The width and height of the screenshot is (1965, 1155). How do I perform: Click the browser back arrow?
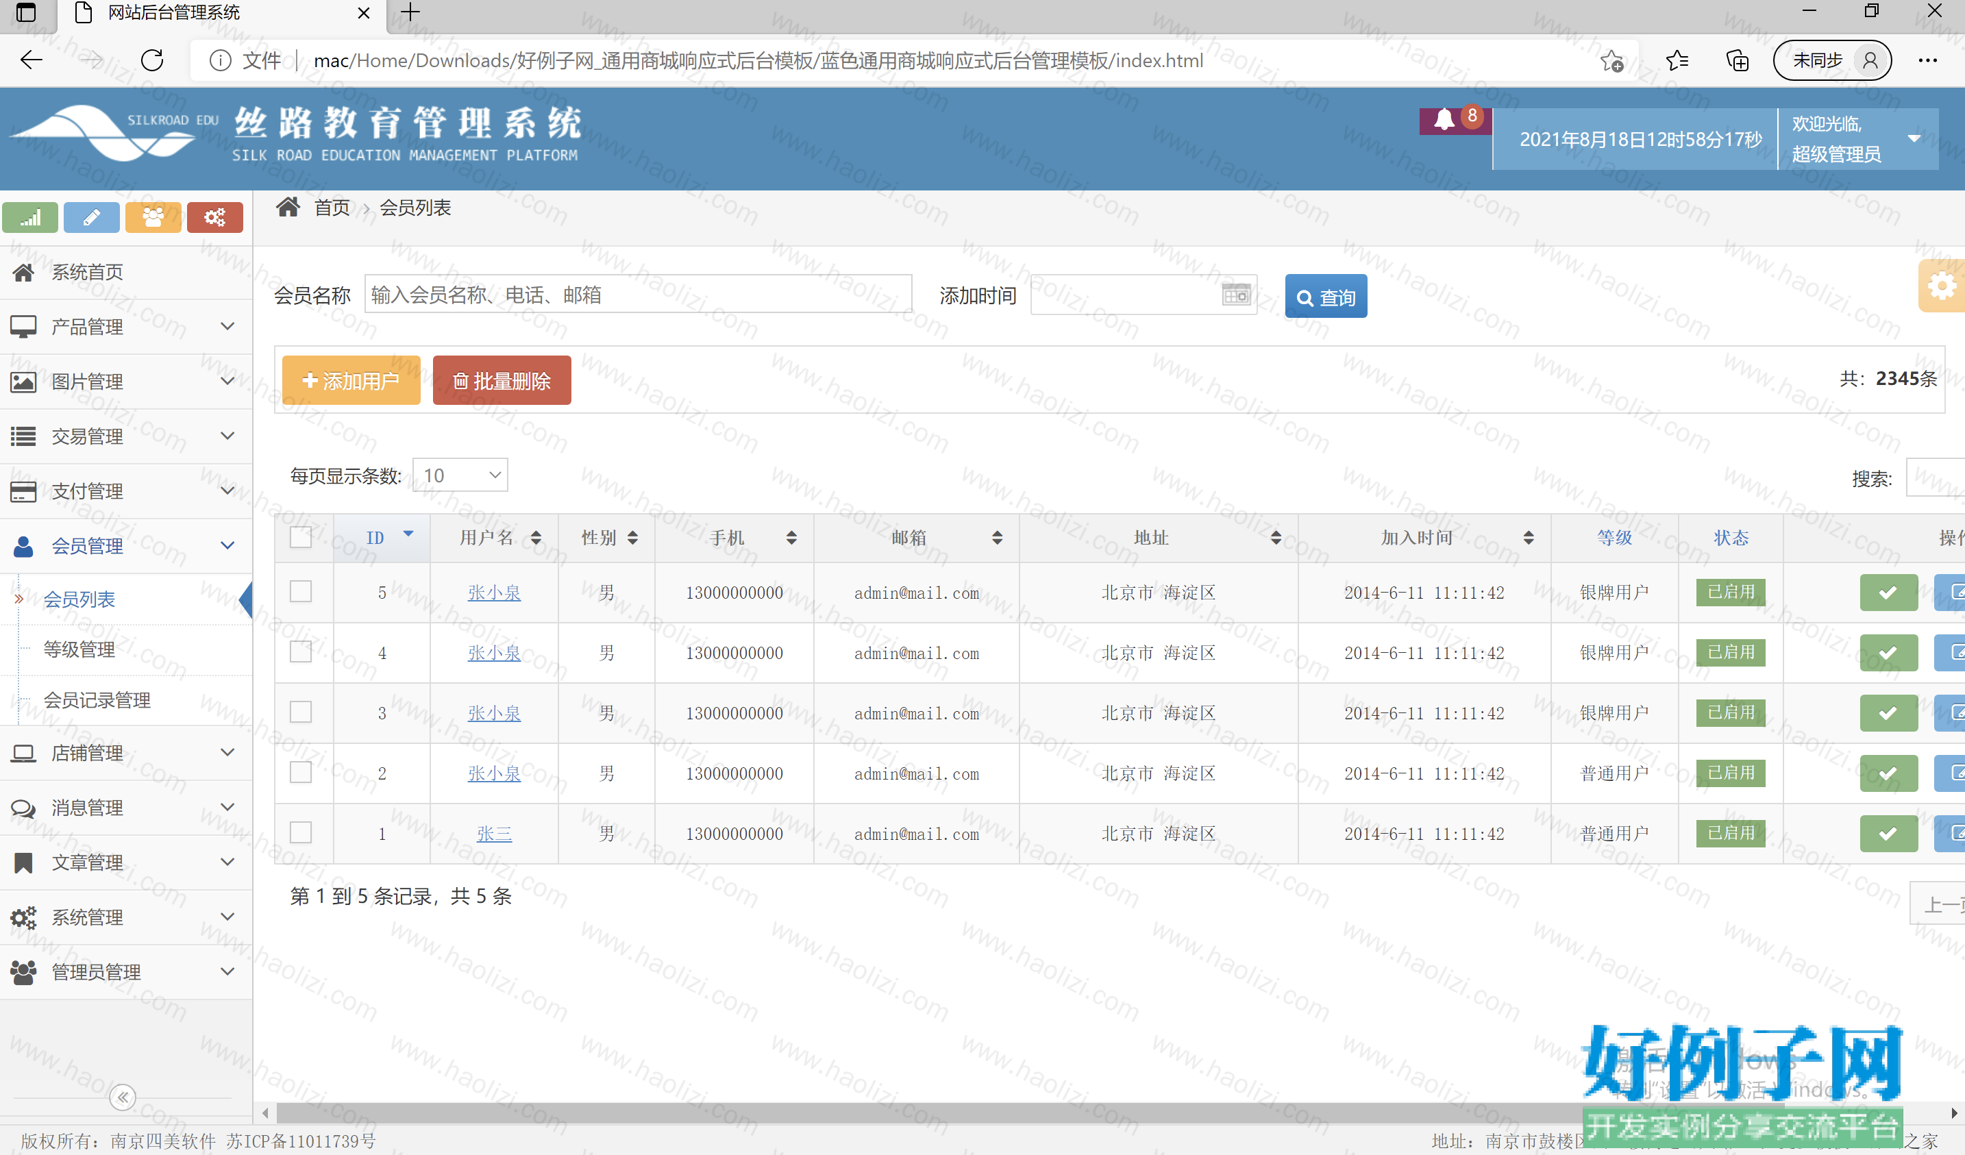pyautogui.click(x=32, y=60)
